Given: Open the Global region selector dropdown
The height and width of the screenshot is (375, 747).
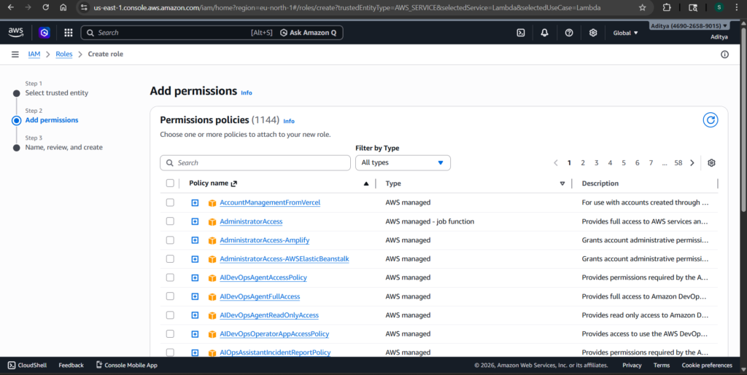Looking at the screenshot, I should coord(625,33).
